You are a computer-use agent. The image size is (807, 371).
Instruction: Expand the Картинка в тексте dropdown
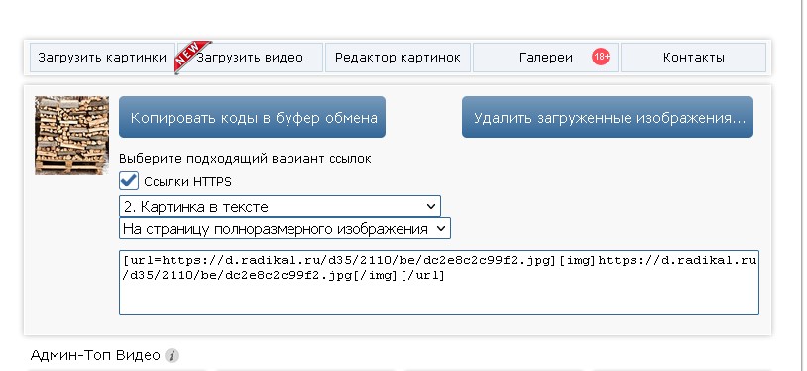(x=280, y=206)
